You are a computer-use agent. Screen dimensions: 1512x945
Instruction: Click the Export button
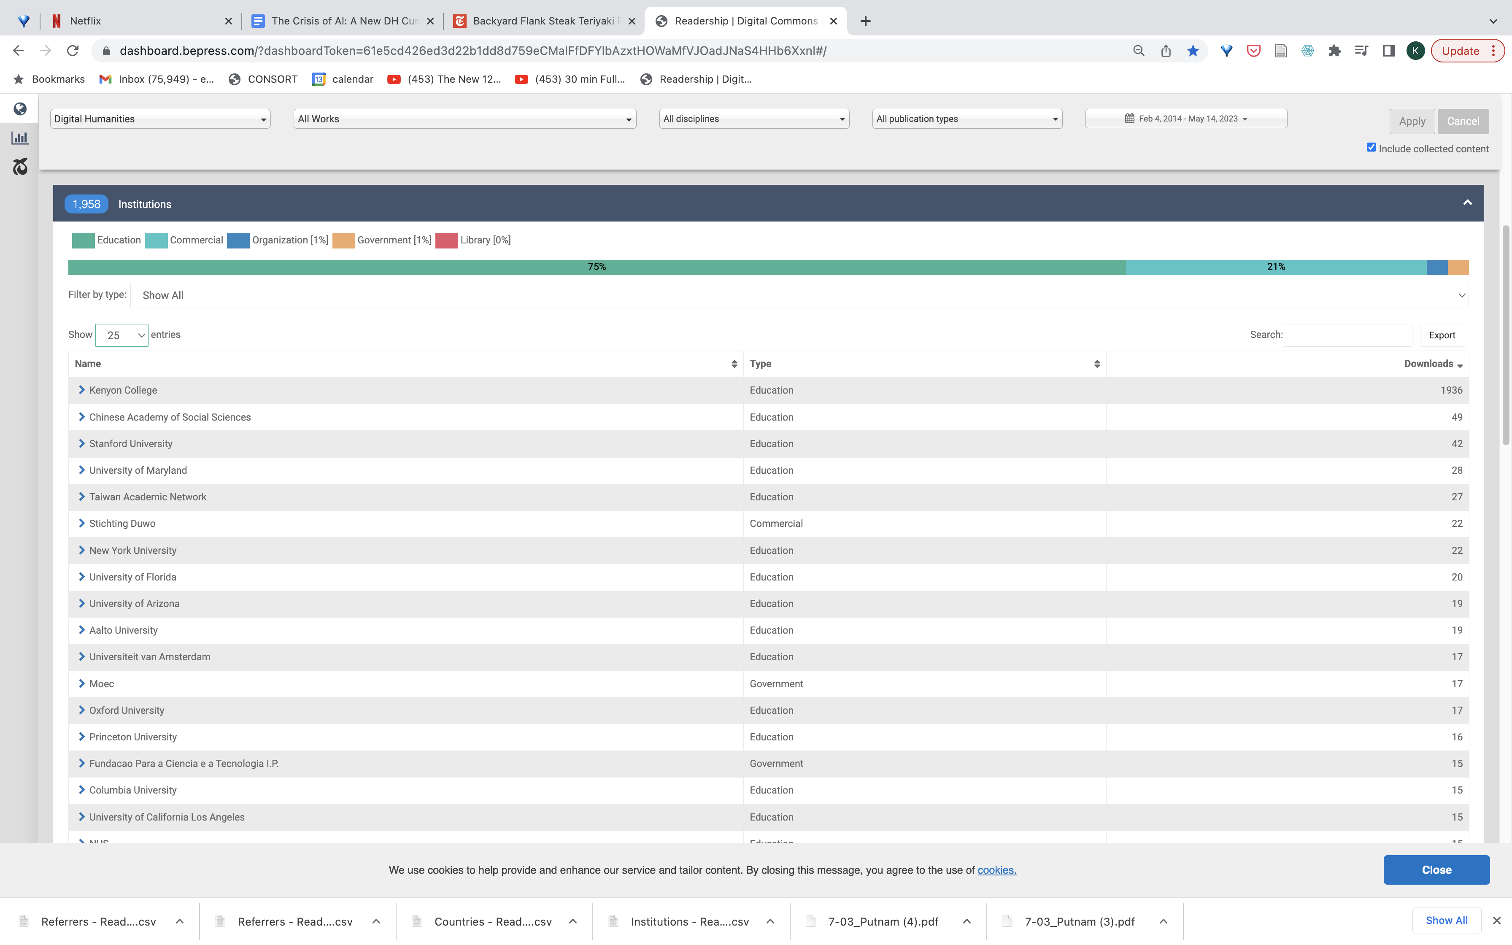pos(1442,335)
